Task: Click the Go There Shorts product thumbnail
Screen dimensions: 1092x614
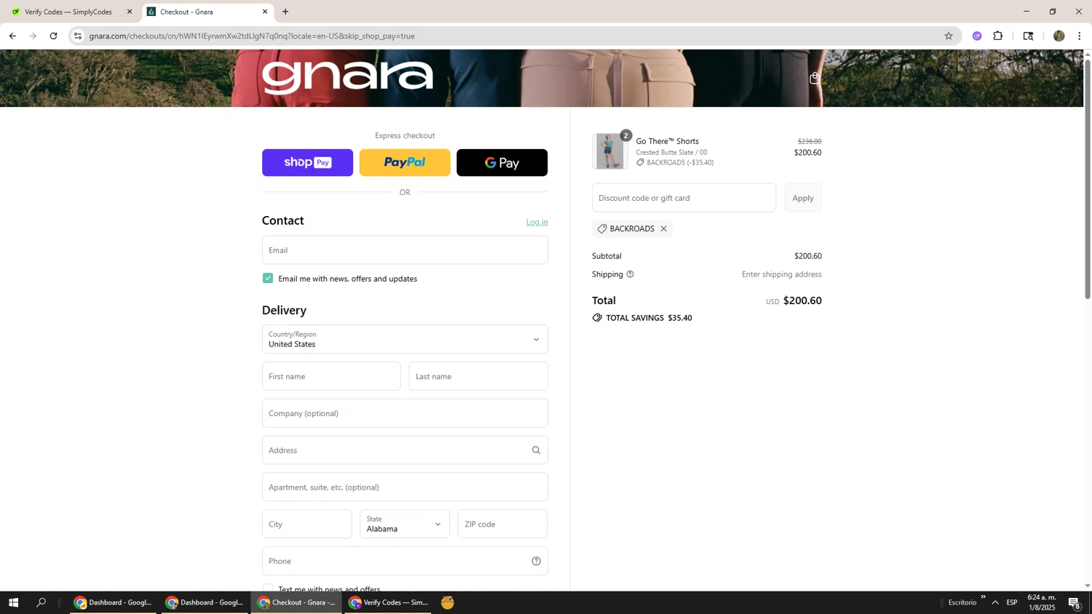Action: [609, 151]
